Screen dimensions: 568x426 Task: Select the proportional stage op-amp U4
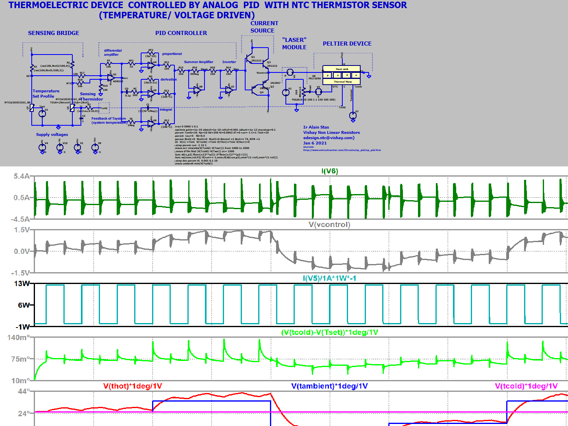(x=151, y=65)
